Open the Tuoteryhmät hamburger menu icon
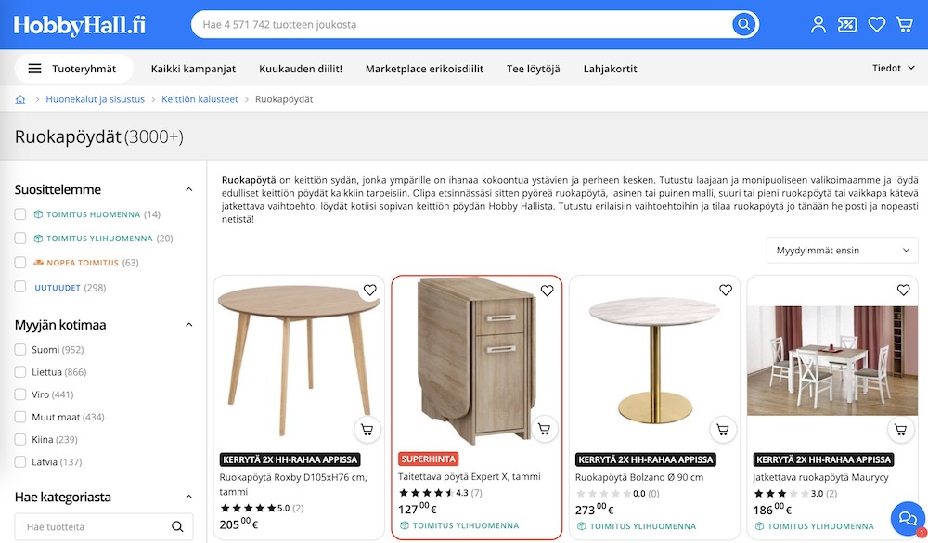The width and height of the screenshot is (928, 543). [34, 67]
